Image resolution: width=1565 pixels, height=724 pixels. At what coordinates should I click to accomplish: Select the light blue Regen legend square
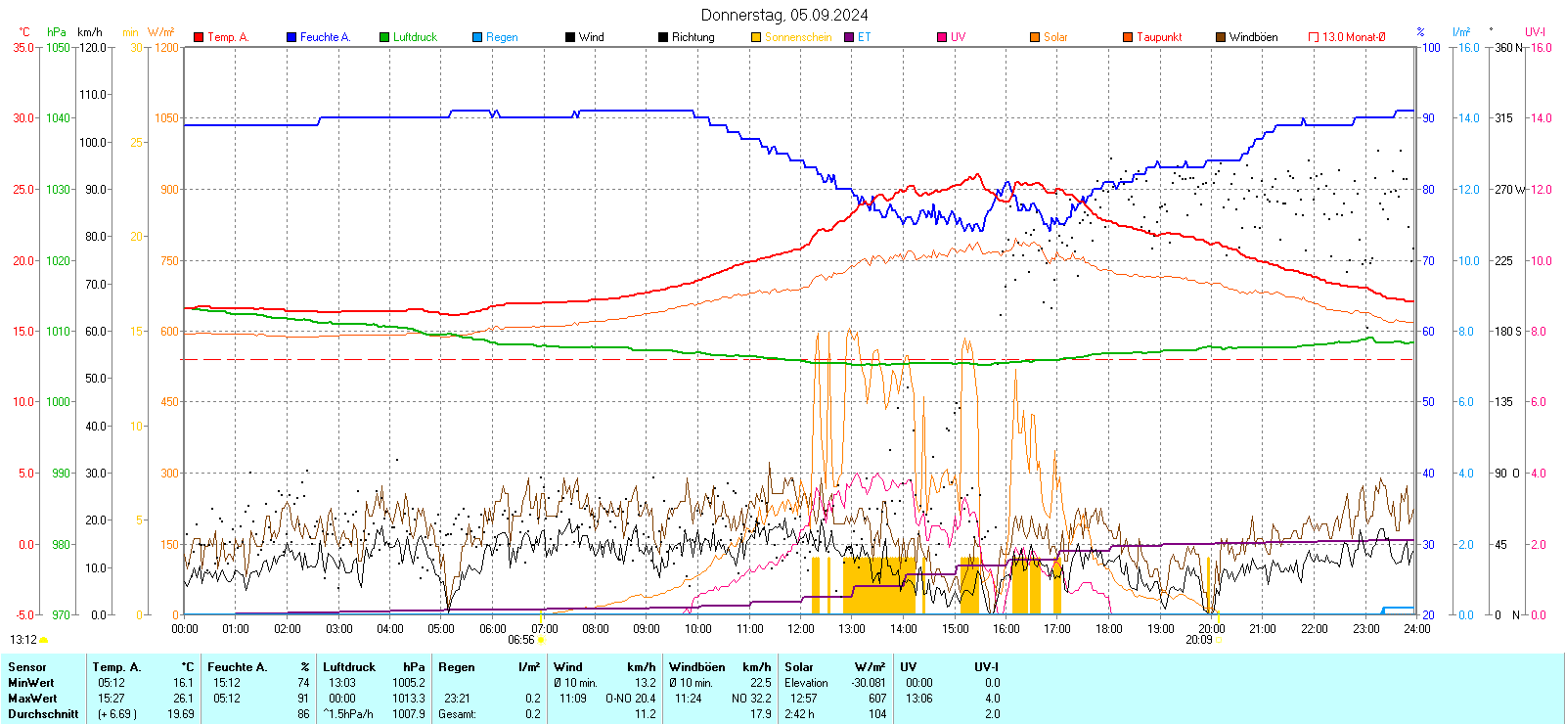477,37
